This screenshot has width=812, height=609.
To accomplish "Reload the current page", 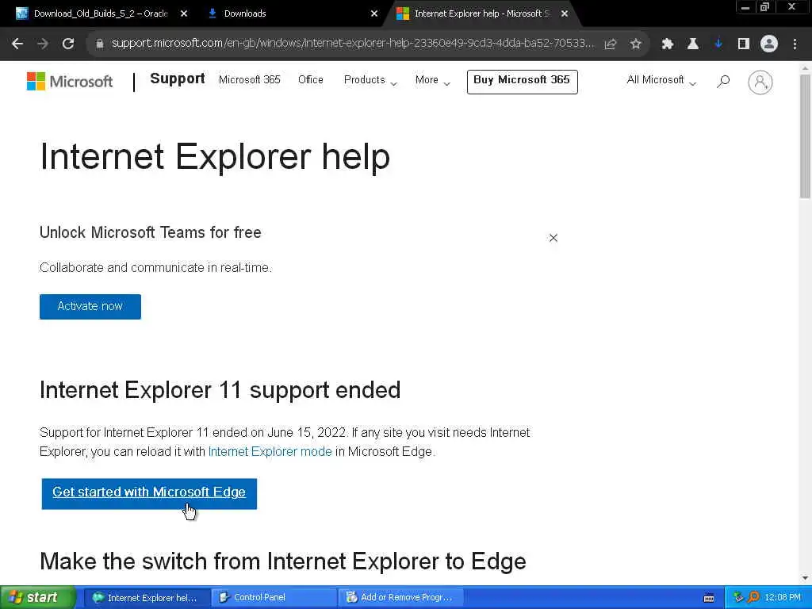I will pyautogui.click(x=68, y=44).
